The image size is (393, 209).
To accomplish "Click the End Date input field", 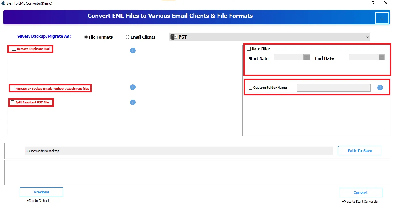I will point(364,57).
